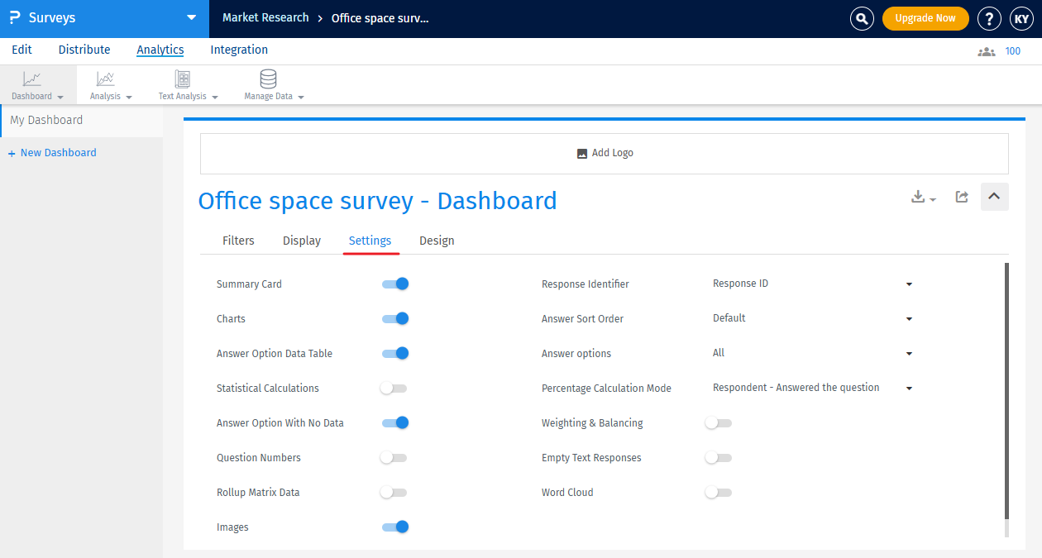
Task: Open the search icon in the top bar
Action: 862,18
